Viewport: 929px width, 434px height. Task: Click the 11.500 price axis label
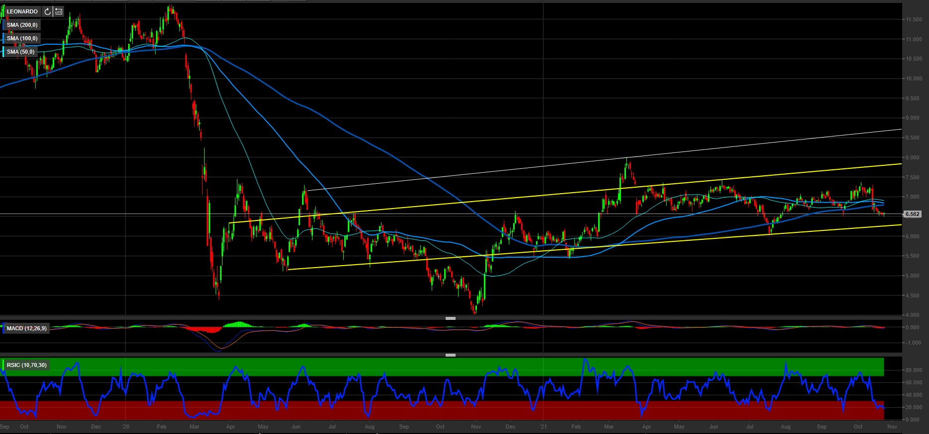coord(914,19)
